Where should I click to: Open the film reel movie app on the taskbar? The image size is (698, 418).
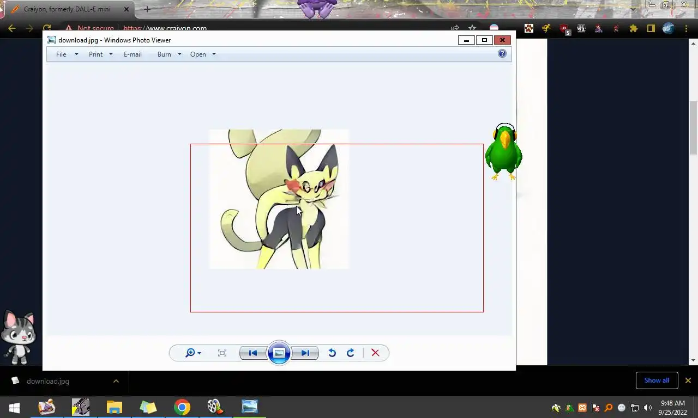[215, 407]
